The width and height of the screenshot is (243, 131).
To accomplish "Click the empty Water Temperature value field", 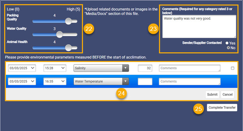I will click(x=145, y=81).
